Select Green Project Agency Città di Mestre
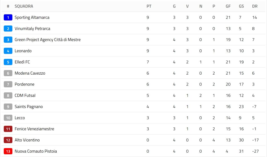Viewport: 267px width, 157px height. pyautogui.click(x=47, y=40)
